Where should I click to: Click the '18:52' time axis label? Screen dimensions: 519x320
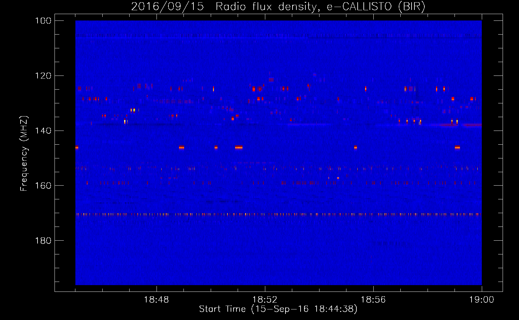(265, 300)
